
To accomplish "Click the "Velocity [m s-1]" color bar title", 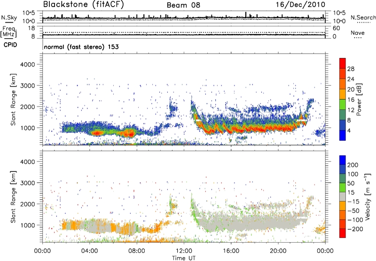I will pos(368,196).
